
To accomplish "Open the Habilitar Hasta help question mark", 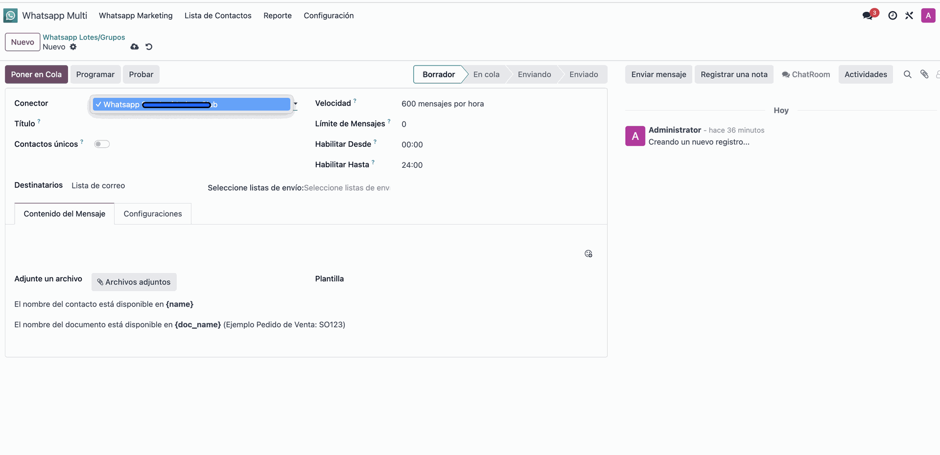I will [373, 162].
